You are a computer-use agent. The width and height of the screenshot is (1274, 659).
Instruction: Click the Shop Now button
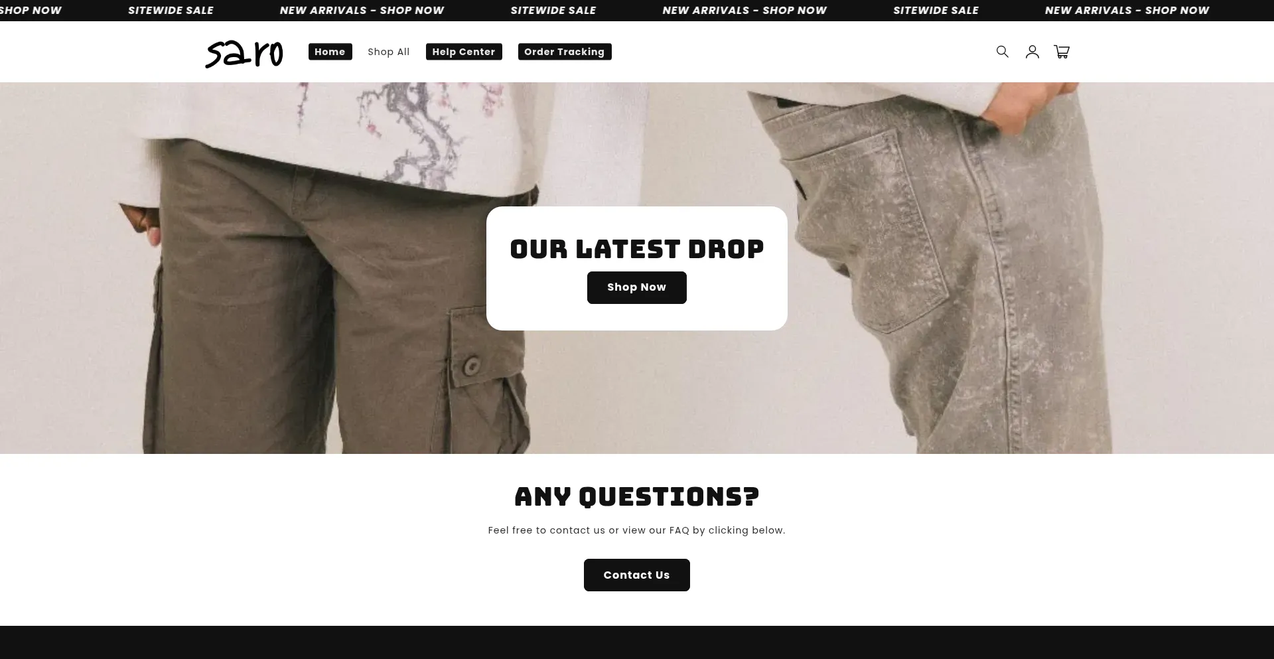[636, 287]
